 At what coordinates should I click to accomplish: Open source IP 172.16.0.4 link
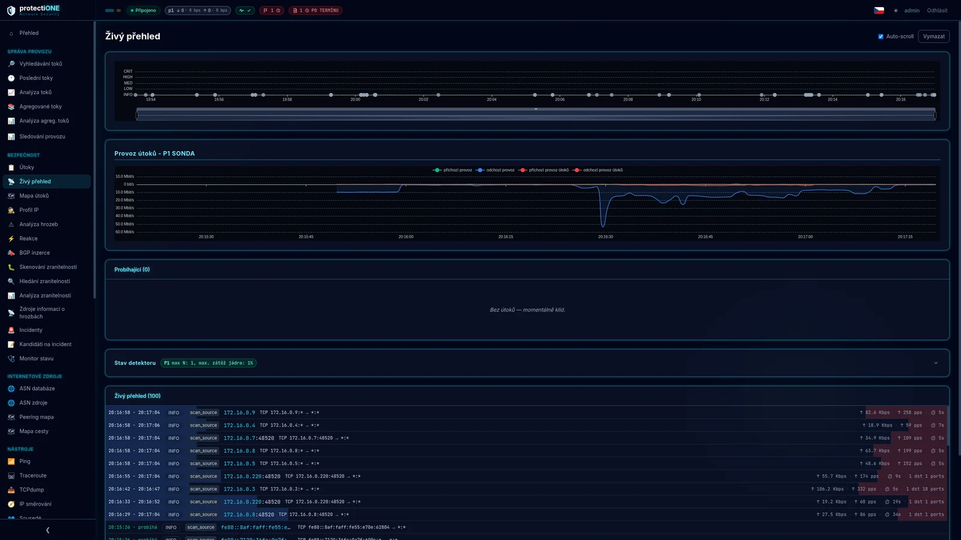[239, 425]
